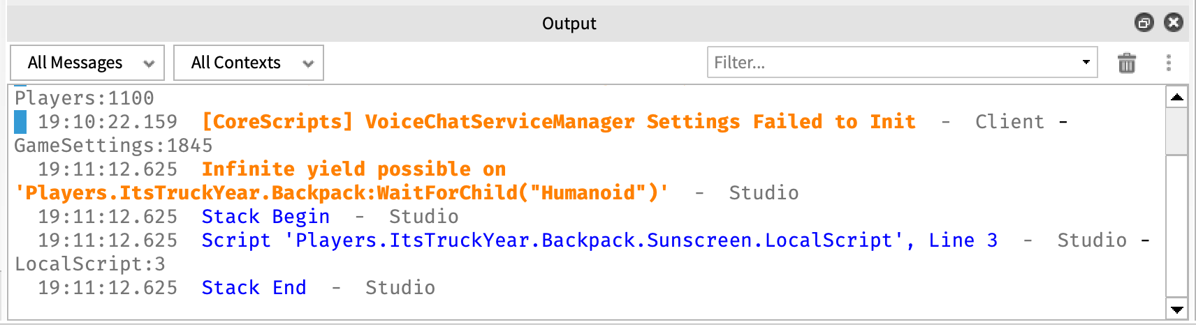Clear output with the trash can icon
Viewport: 1196px width, 329px height.
[1127, 63]
